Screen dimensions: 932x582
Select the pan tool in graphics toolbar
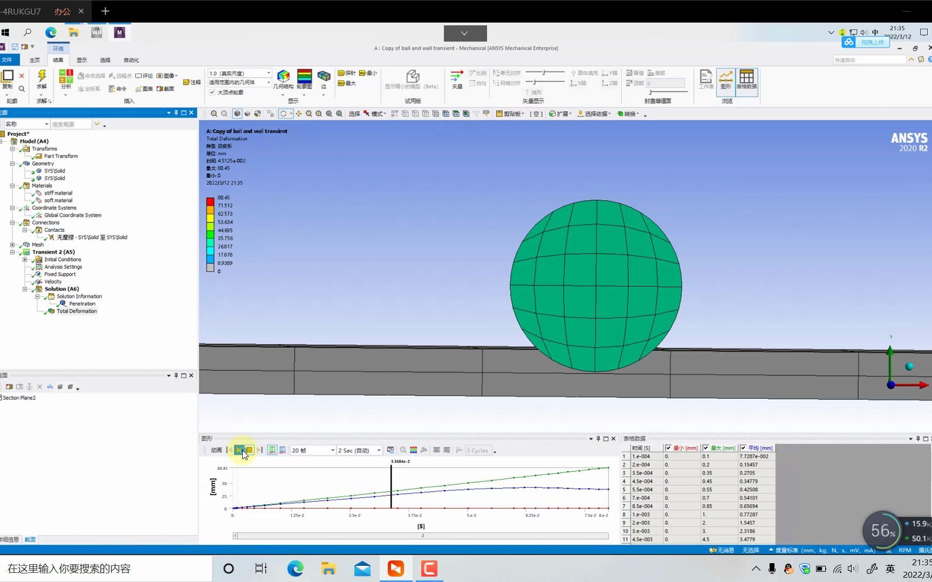[298, 114]
